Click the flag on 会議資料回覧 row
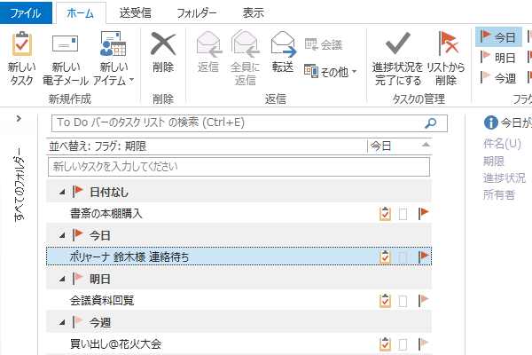Image resolution: width=532 pixels, height=355 pixels. (424, 300)
